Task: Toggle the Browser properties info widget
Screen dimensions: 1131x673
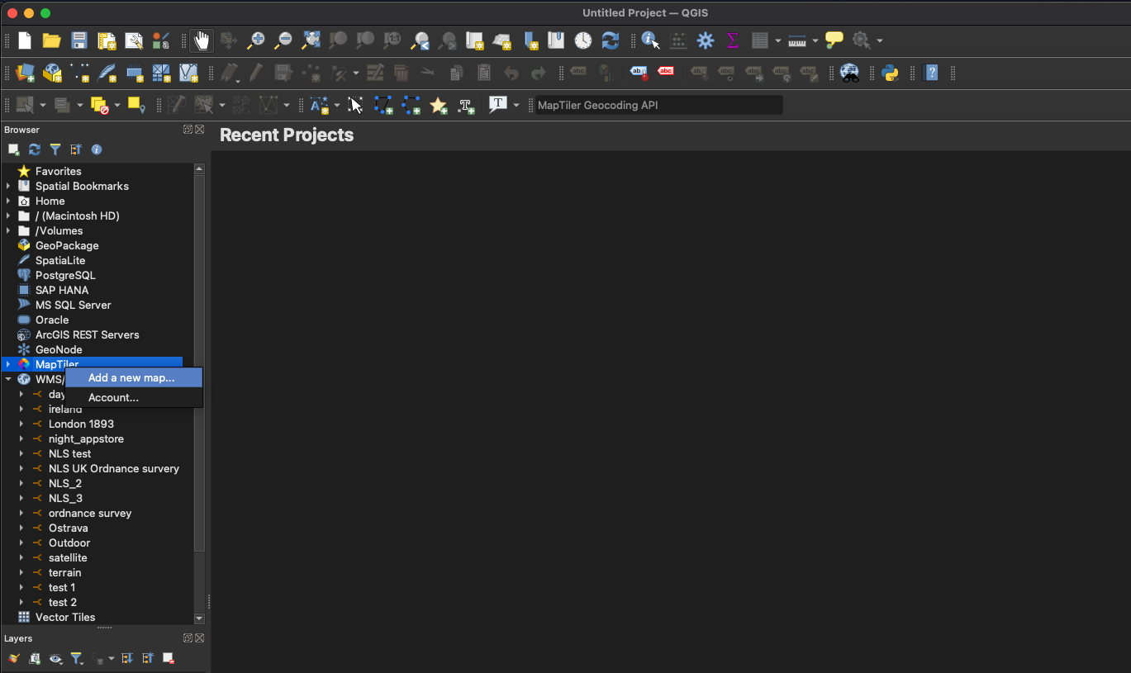Action: 97,149
